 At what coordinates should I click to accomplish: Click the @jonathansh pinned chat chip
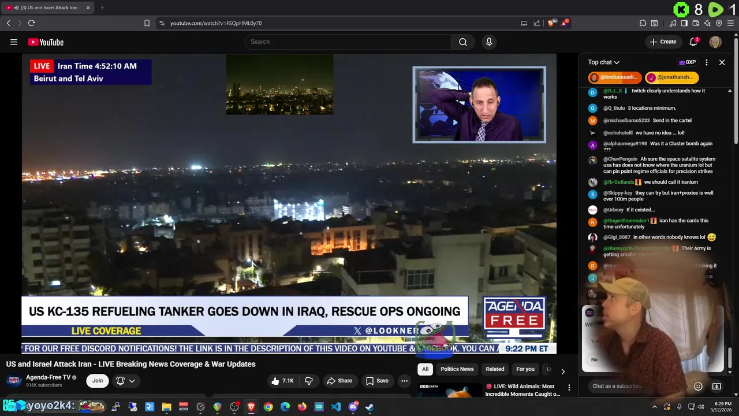[x=671, y=77]
